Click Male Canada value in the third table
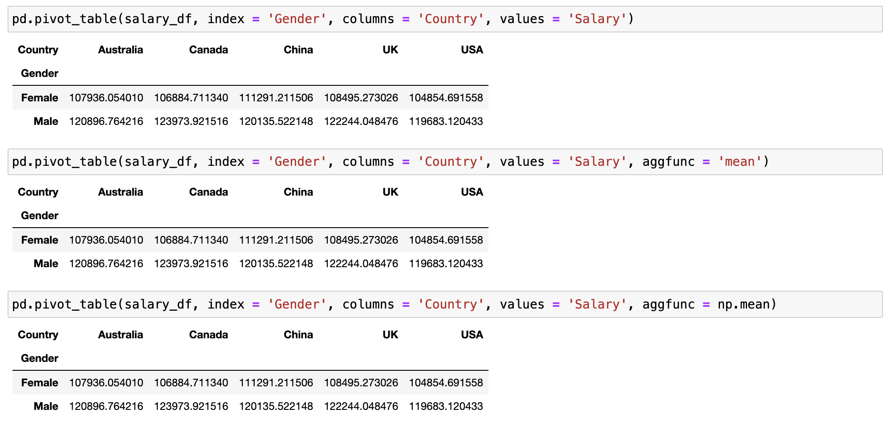This screenshot has width=895, height=425. (x=191, y=406)
